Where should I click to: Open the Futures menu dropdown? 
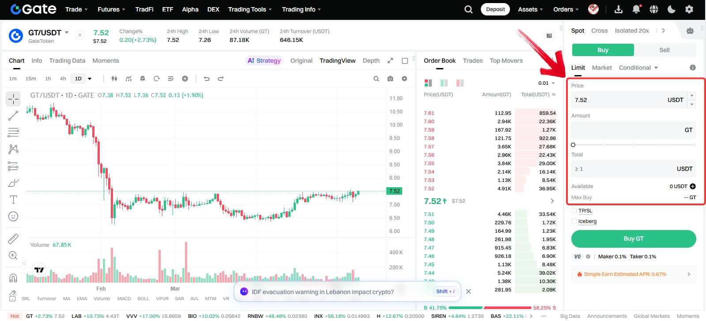click(111, 9)
